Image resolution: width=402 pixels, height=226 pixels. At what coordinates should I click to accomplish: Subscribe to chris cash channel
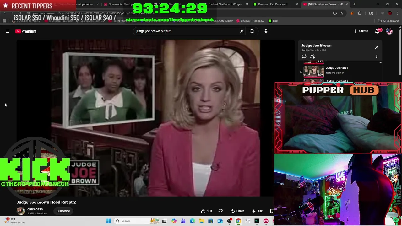click(x=63, y=211)
